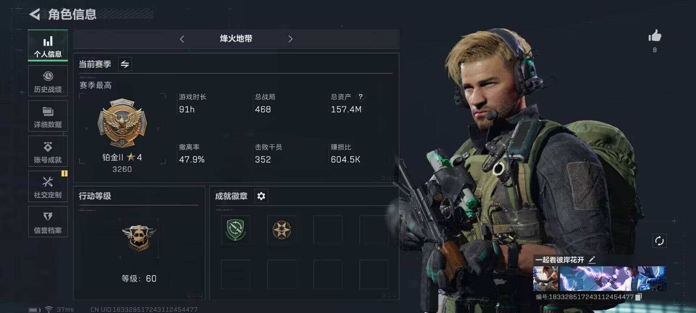Rotate the character model with the refresh icon
This screenshot has height=313, width=696.
pos(659,241)
